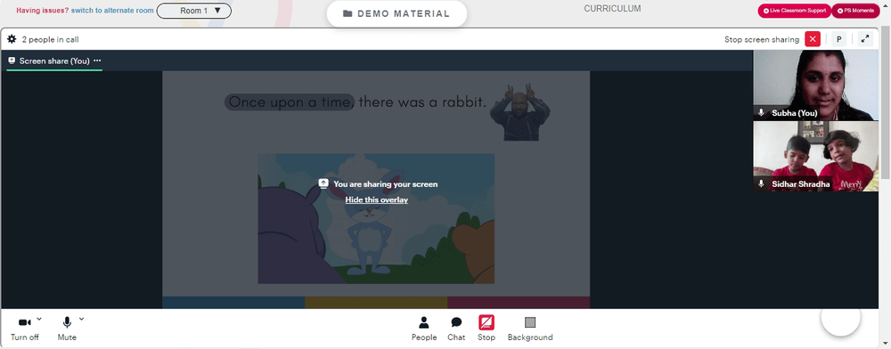Open the DEMO MATERIAL folder button
This screenshot has height=349, width=891.
396,13
